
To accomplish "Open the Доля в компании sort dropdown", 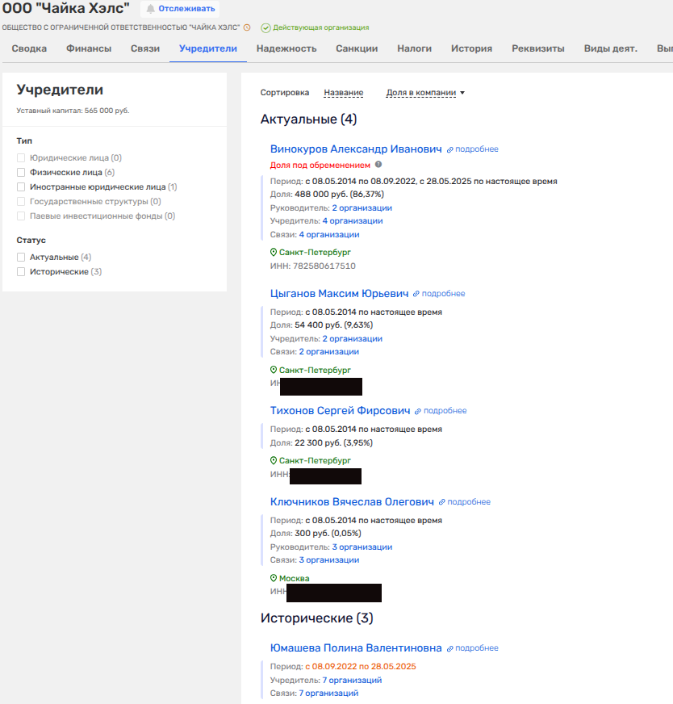I will (x=425, y=93).
